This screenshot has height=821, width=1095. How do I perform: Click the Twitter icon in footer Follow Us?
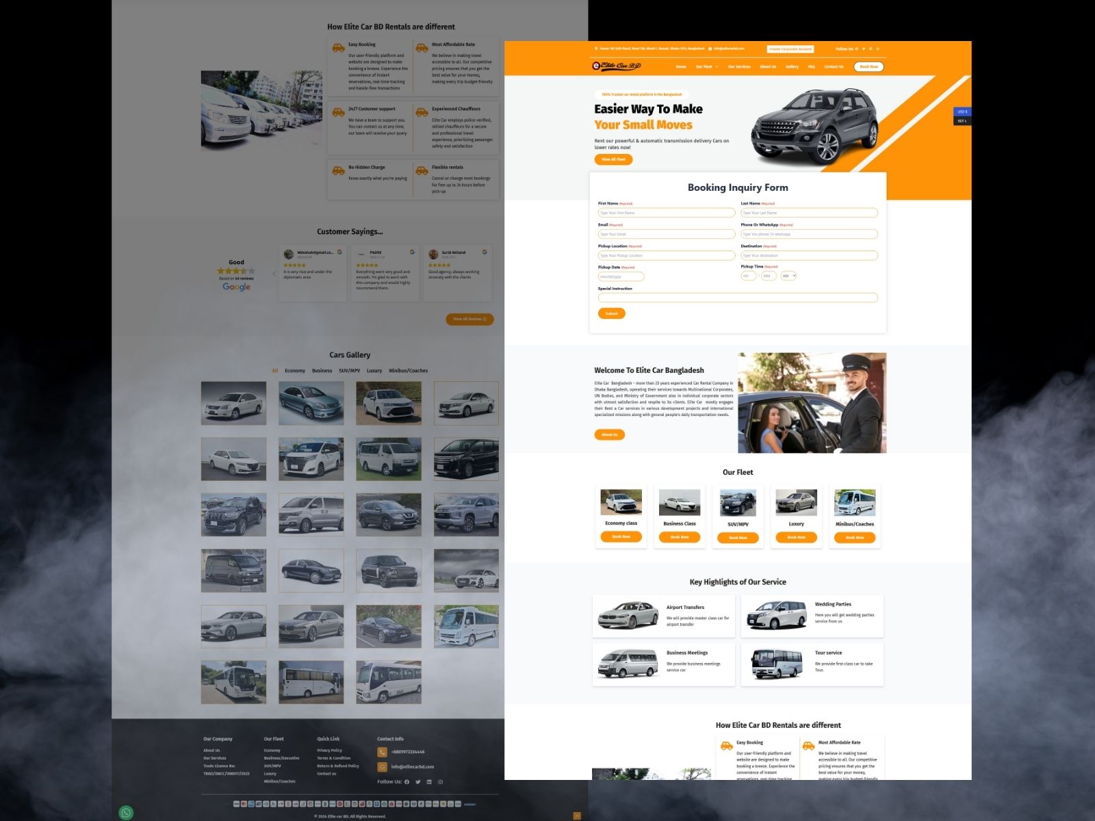tap(417, 782)
